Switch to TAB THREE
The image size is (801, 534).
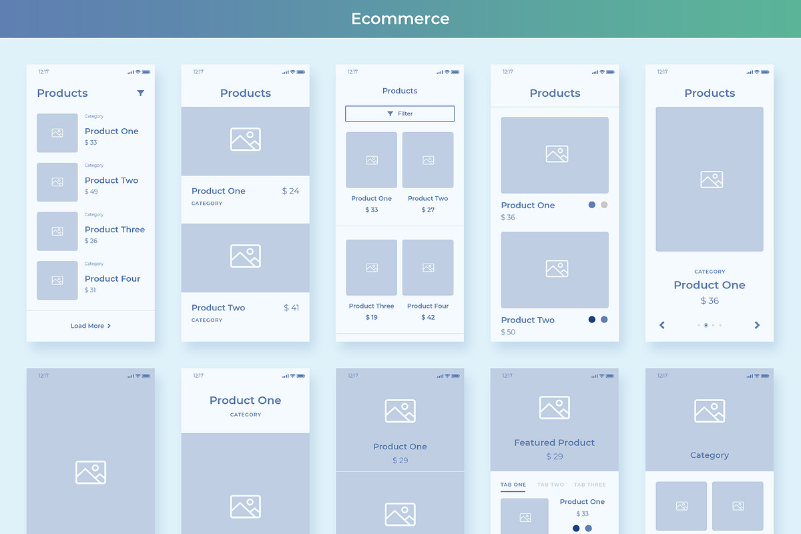coord(589,485)
